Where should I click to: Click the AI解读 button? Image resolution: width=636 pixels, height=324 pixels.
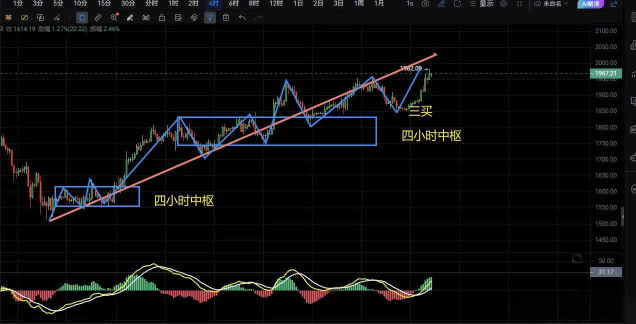pos(590,4)
